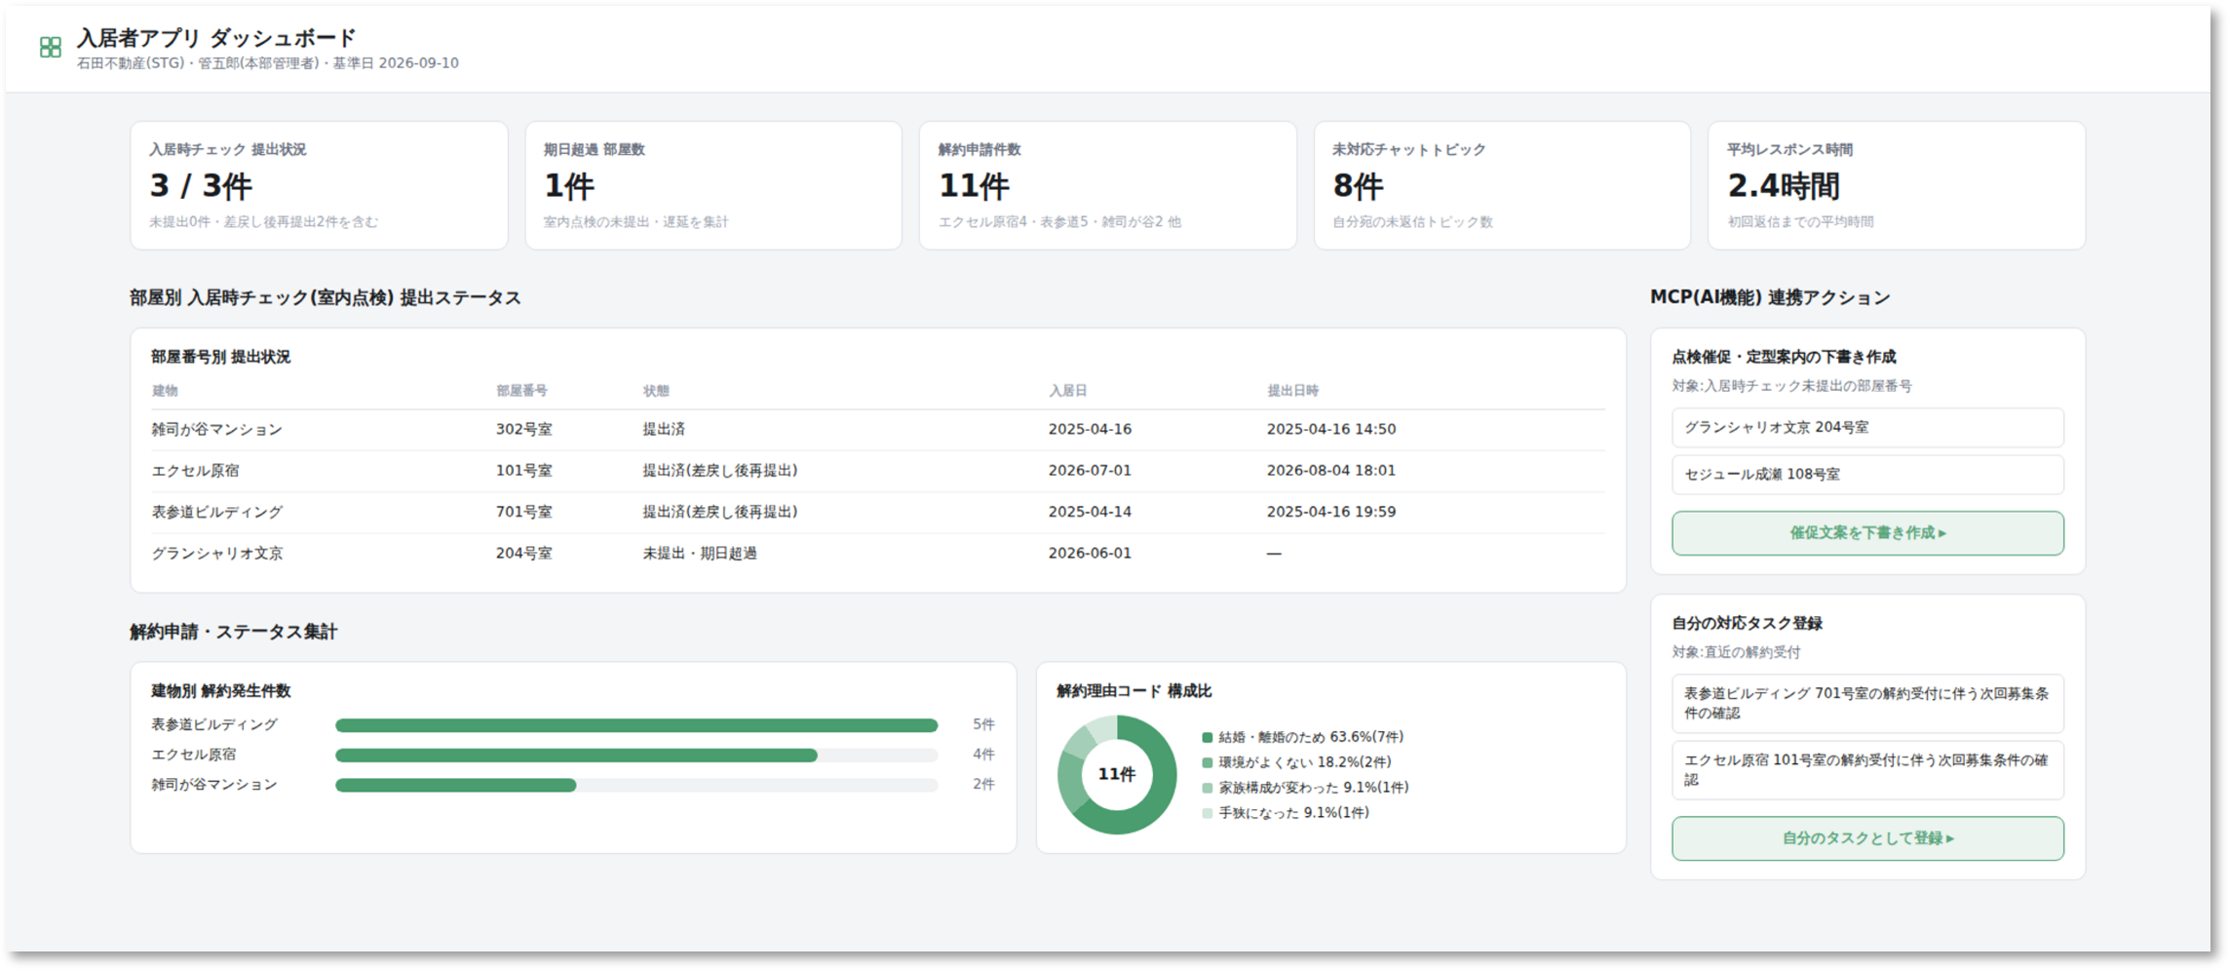2229x970 pixels.
Task: Select the セジュール成瀬 108号室 target item
Action: (1866, 475)
